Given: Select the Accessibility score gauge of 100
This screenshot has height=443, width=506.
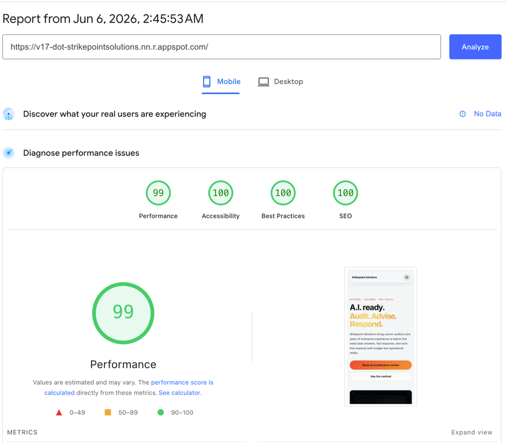Looking at the screenshot, I should point(221,193).
